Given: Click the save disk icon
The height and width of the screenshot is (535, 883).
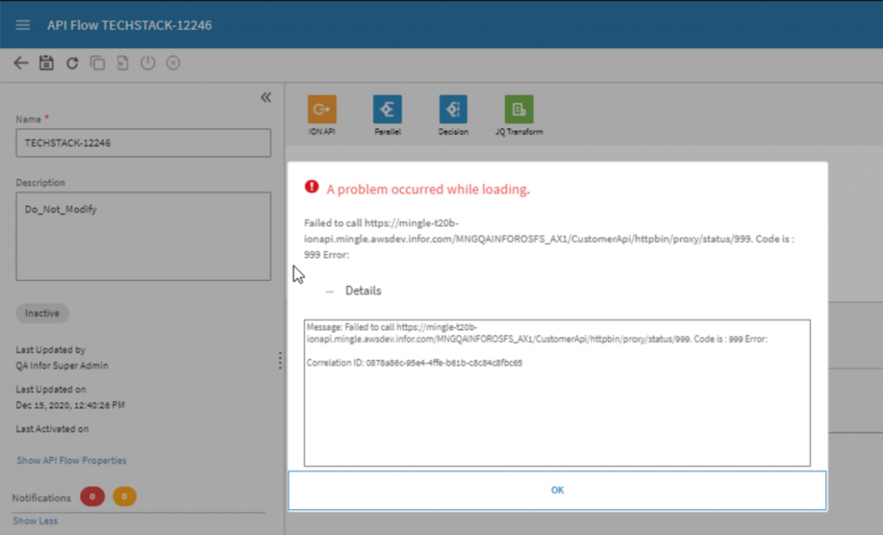Looking at the screenshot, I should tap(47, 63).
